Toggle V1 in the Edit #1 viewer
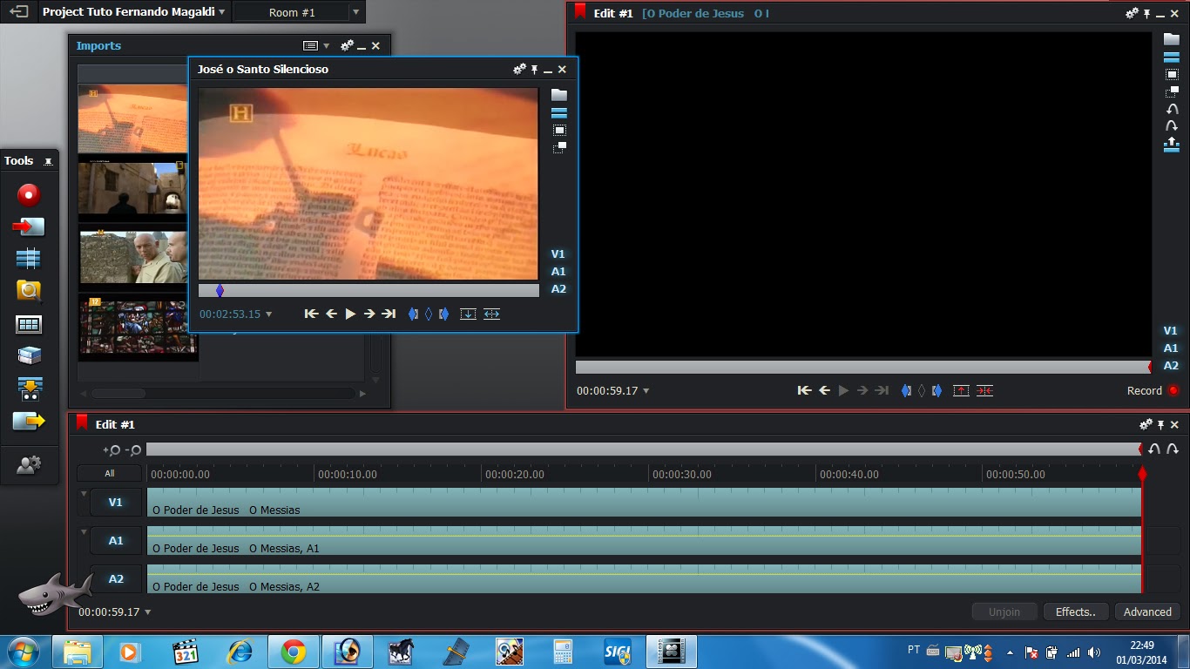The width and height of the screenshot is (1190, 669). 1171,331
